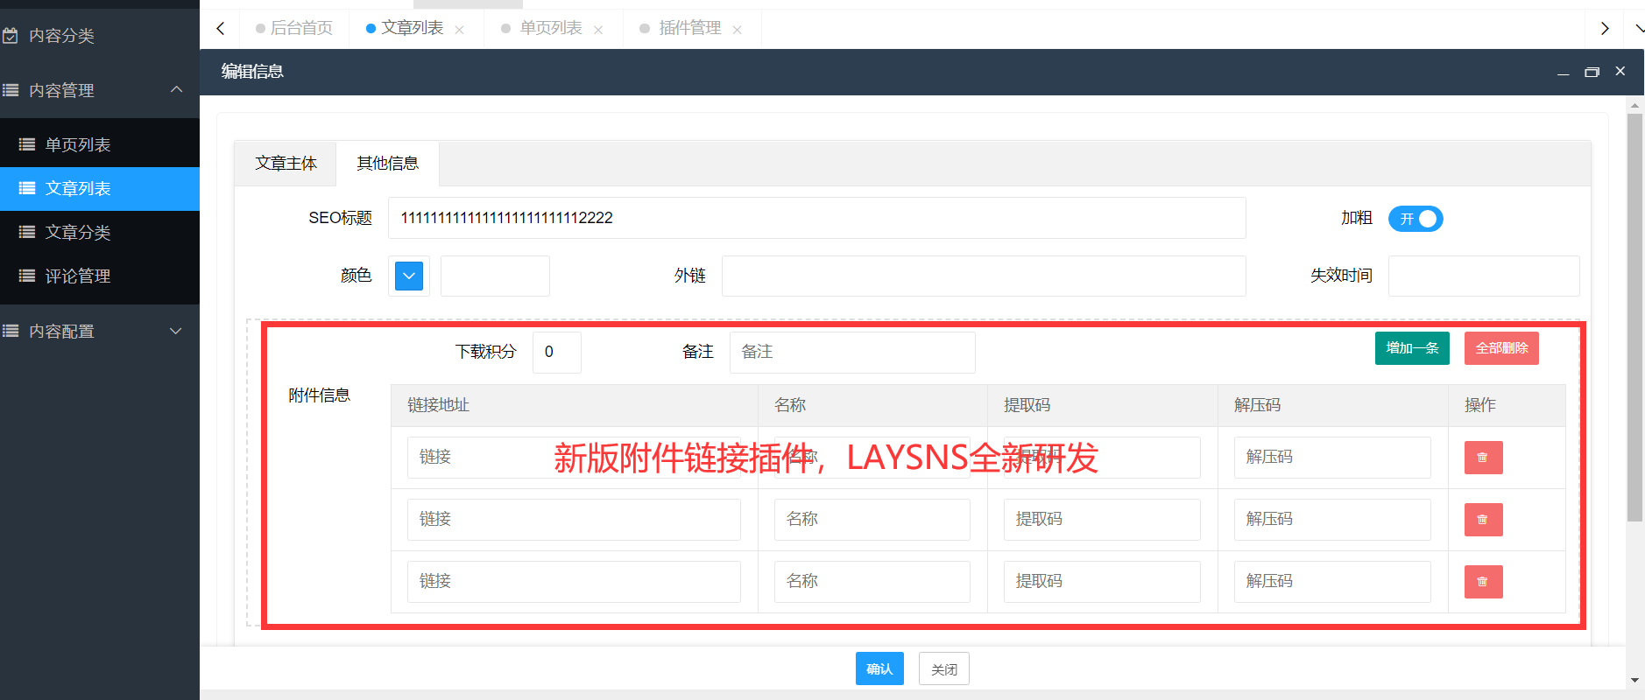Viewport: 1645px width, 700px height.
Task: Click the second row 名称 field
Action: [872, 520]
